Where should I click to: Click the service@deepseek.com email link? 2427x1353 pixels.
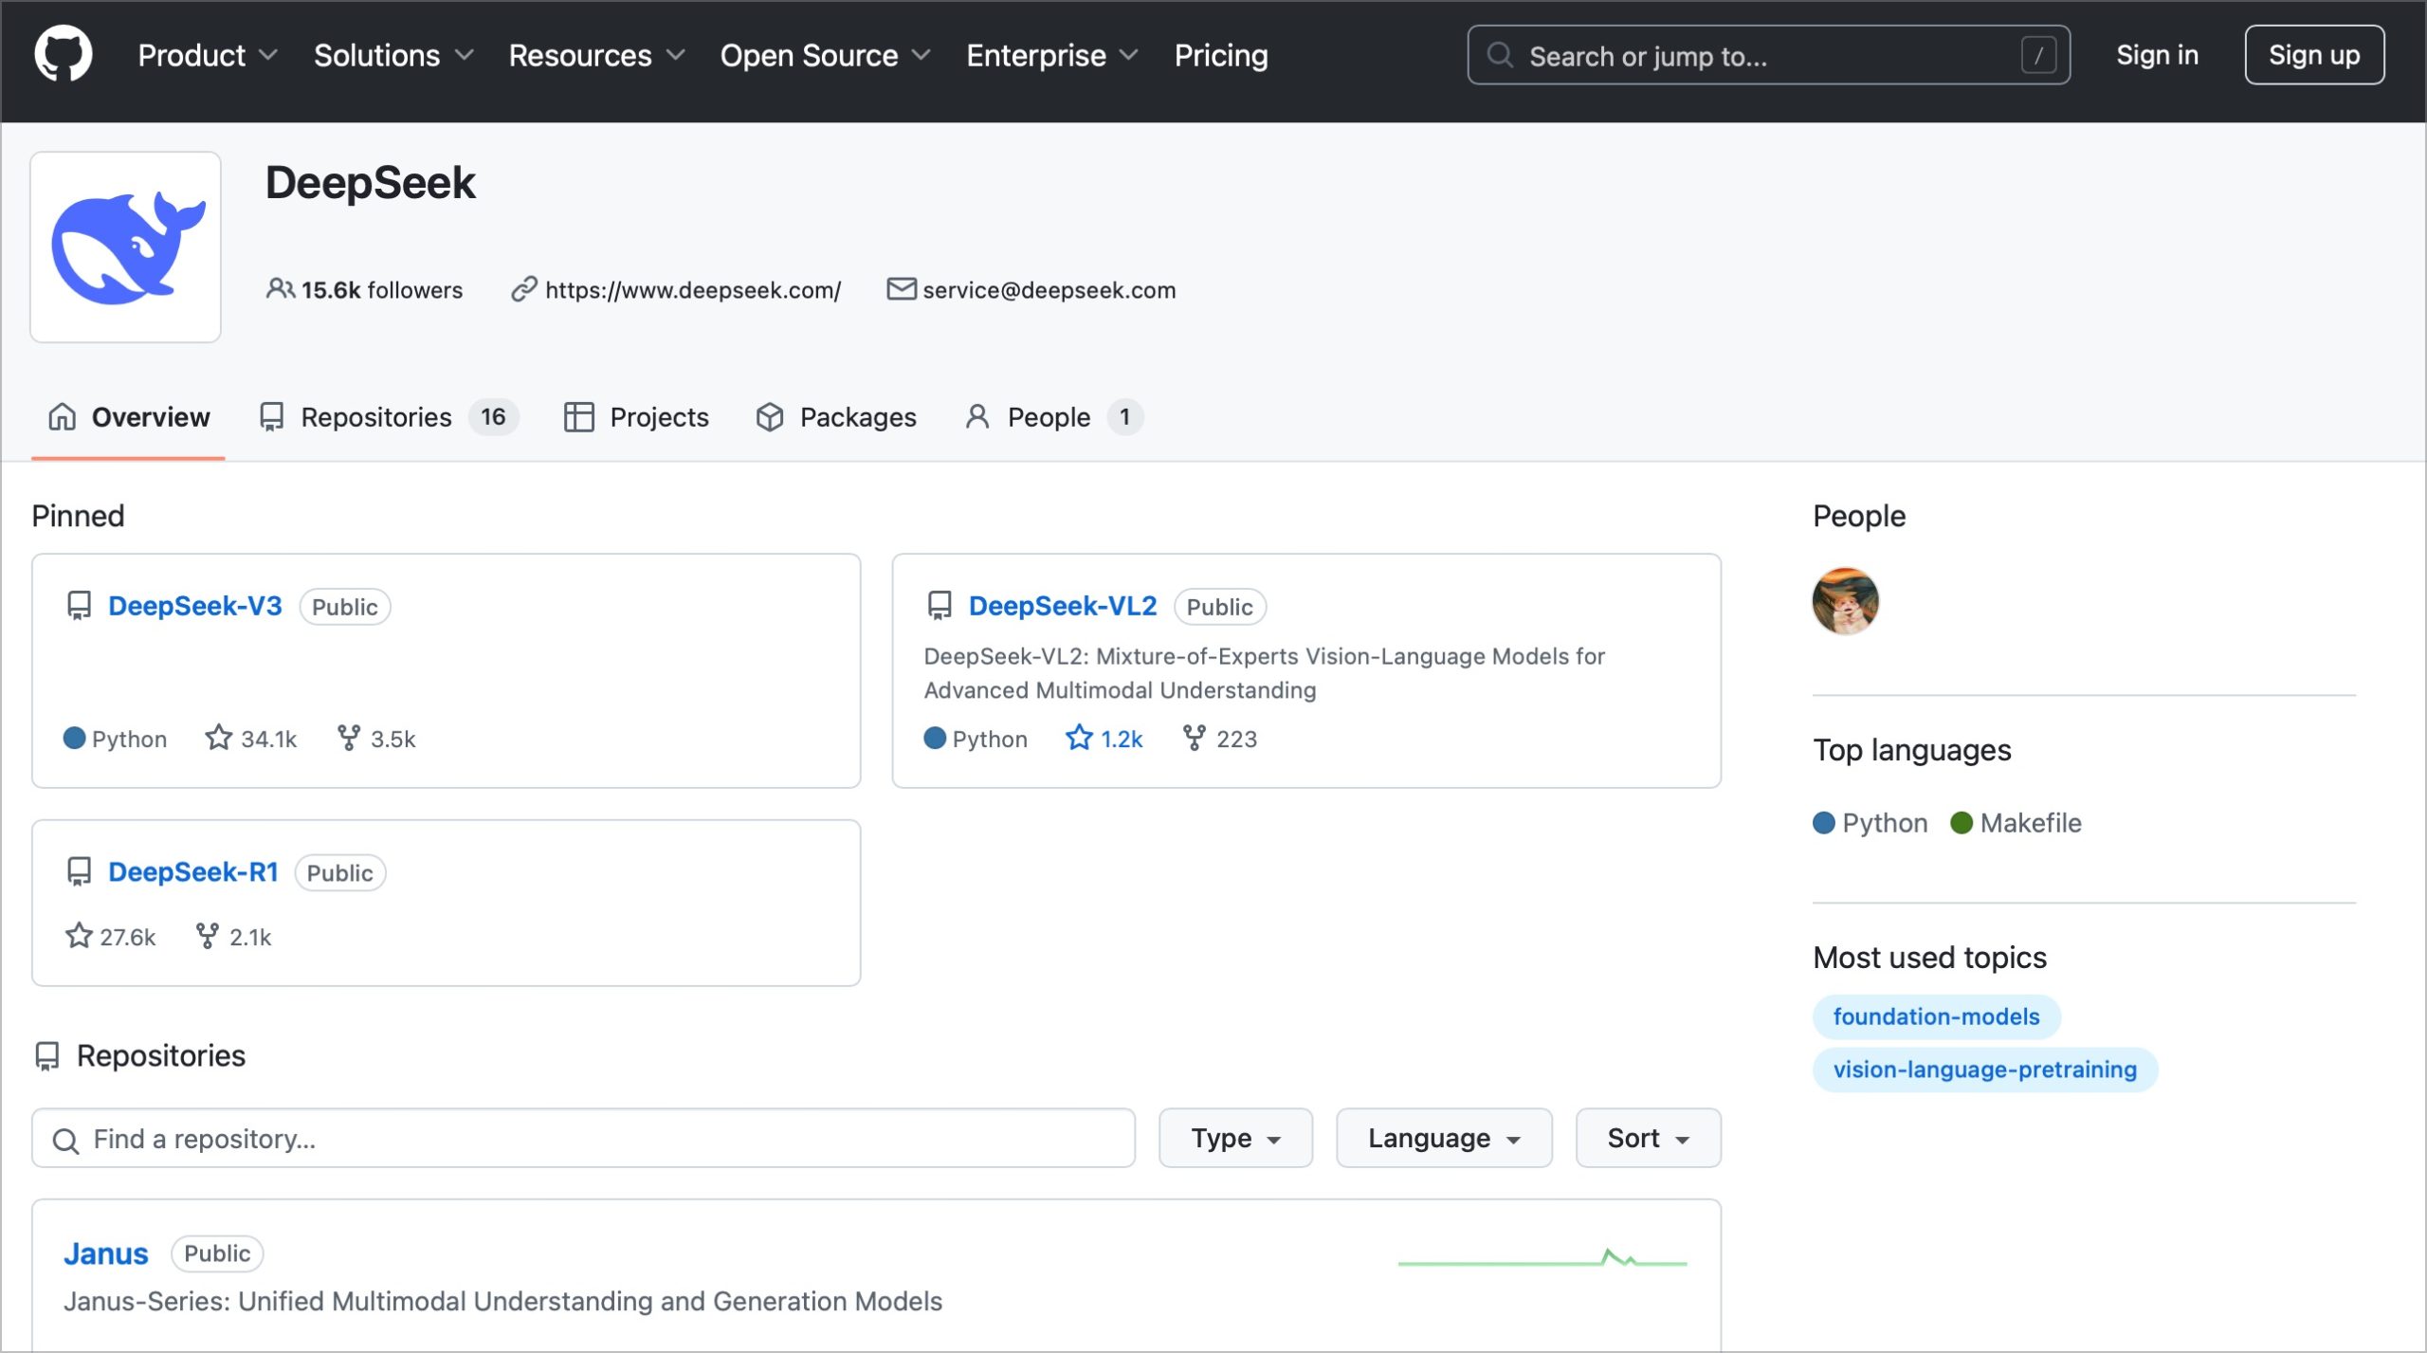point(1049,289)
